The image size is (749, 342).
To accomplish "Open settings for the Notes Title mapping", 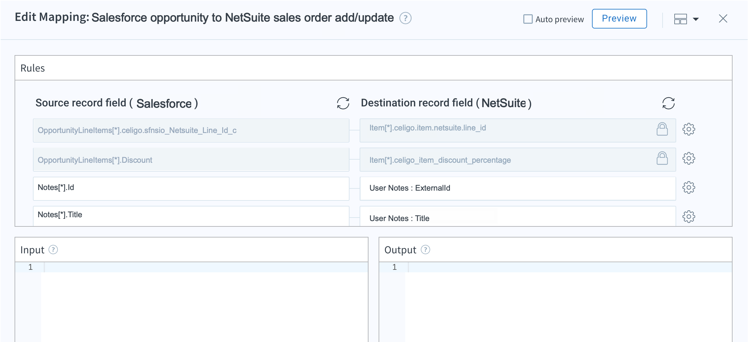I will tap(689, 217).
